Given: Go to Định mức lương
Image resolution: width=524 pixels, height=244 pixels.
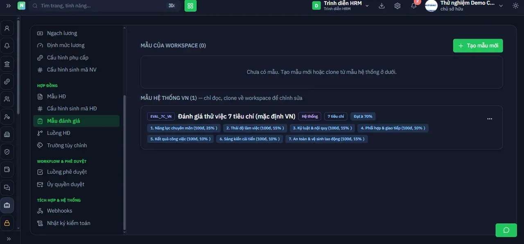Looking at the screenshot, I should [77, 45].
